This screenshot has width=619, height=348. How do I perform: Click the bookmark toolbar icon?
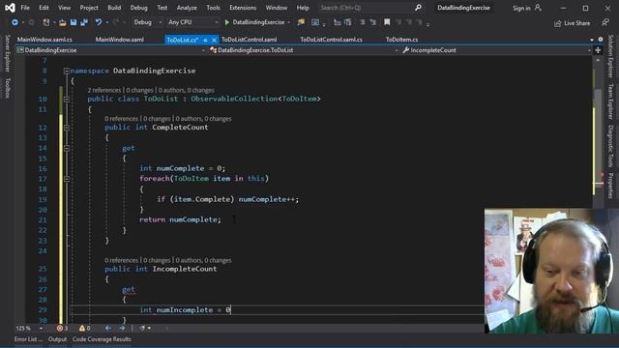(x=387, y=22)
